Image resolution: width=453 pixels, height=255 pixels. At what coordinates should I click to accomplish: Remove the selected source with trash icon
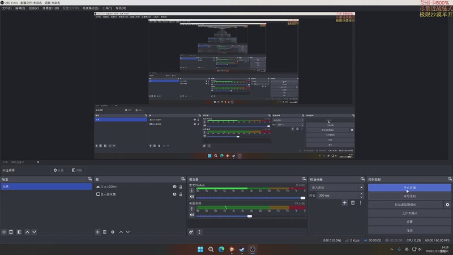click(x=105, y=232)
